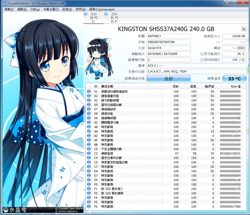
Task: Click the status icon of attribute C5
Action: click(x=89, y=162)
